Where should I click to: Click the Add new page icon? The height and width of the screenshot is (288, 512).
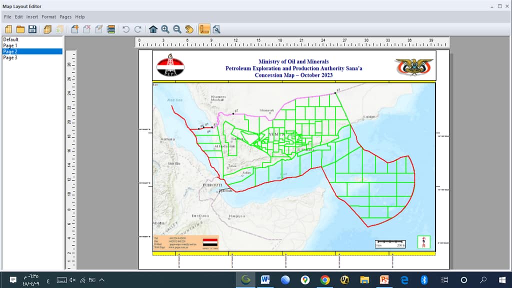(x=74, y=29)
